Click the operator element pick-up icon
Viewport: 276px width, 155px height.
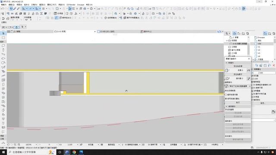(x=248, y=78)
